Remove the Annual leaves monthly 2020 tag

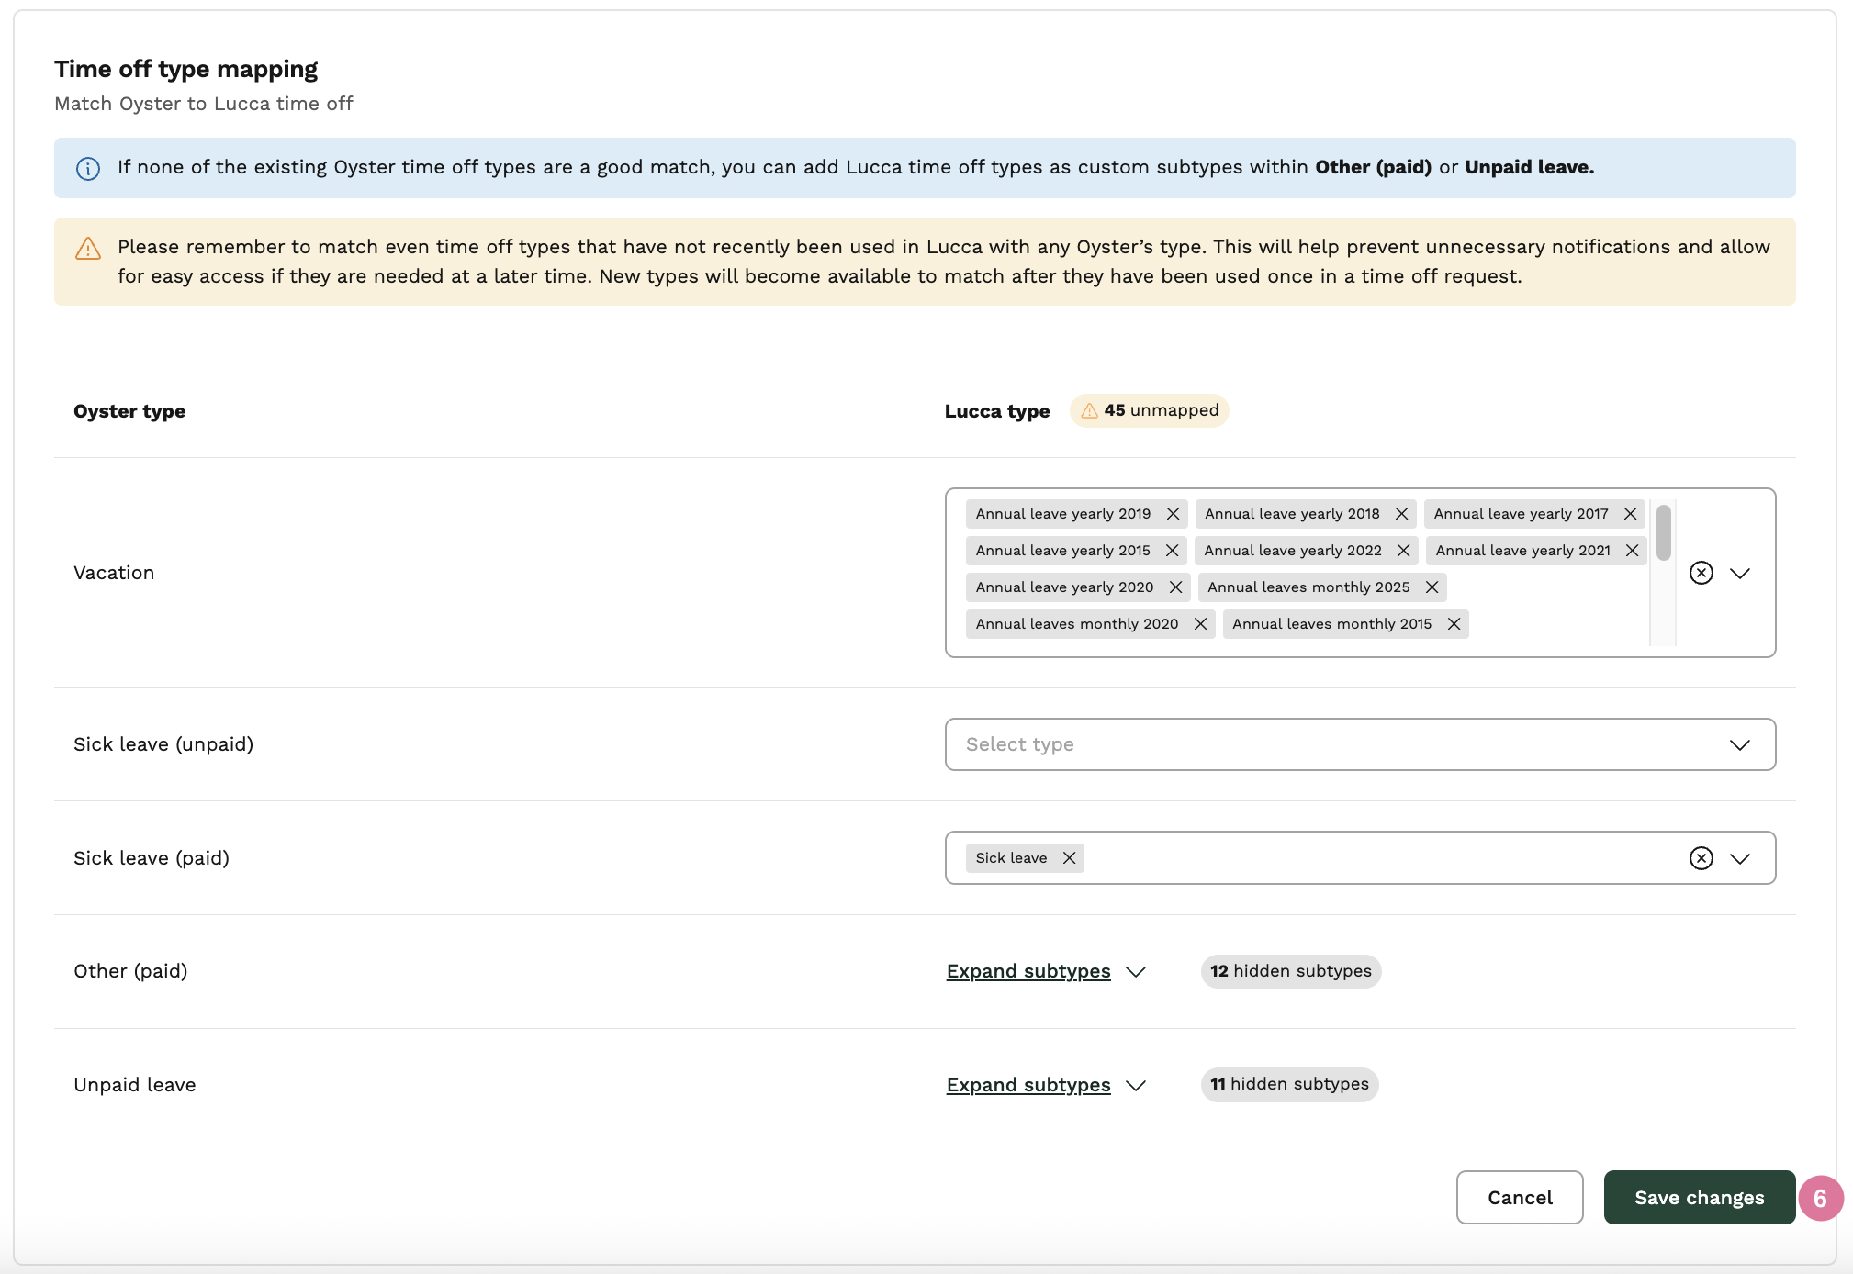[1200, 624]
